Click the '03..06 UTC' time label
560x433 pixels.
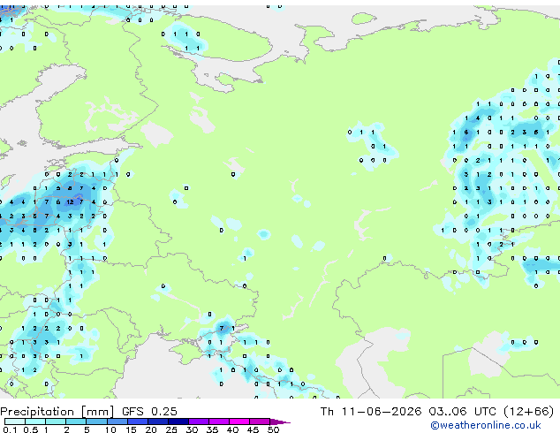[463, 411]
